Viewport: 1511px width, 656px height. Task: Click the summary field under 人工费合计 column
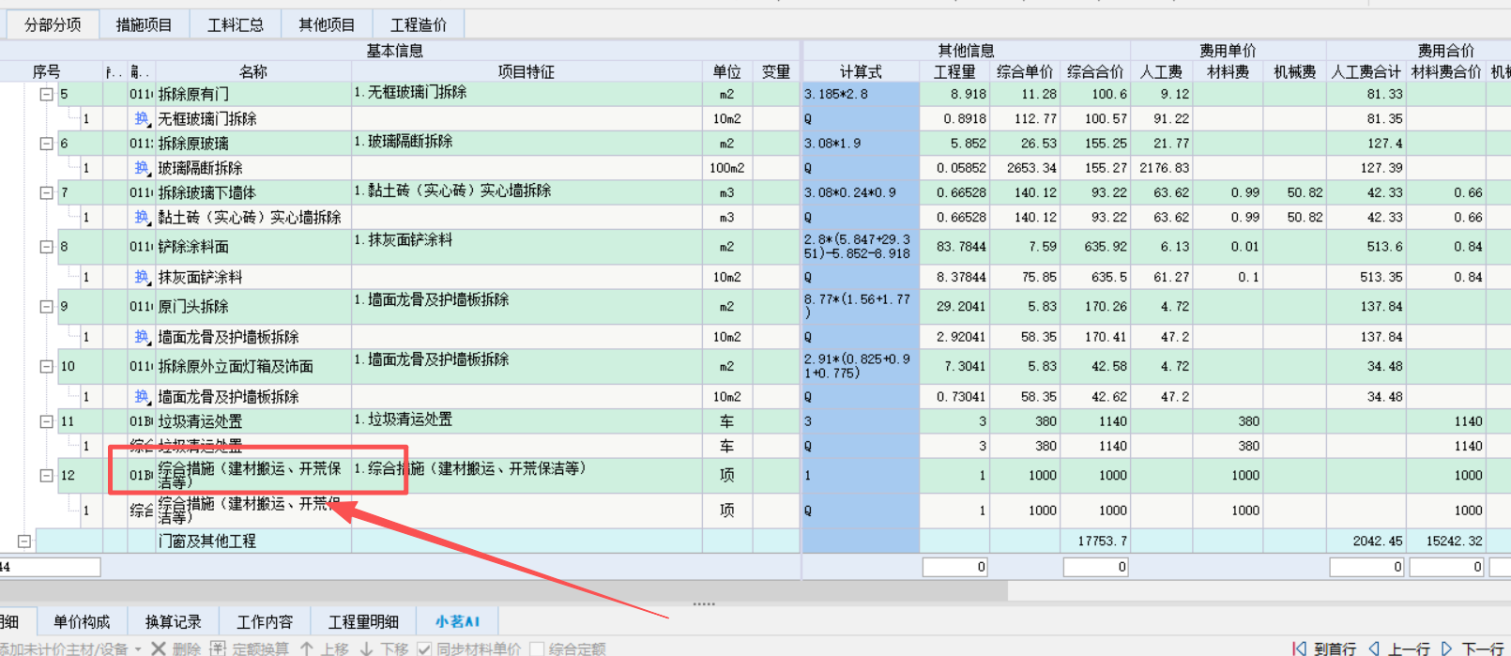click(1366, 567)
